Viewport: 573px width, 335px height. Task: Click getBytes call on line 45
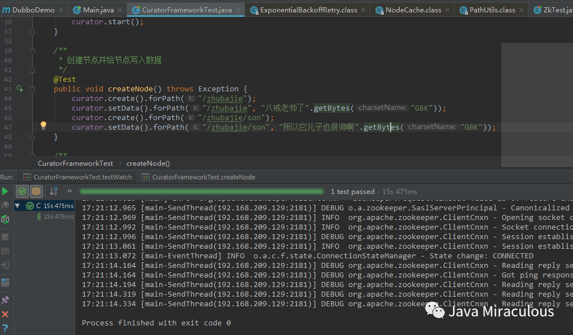(331, 108)
